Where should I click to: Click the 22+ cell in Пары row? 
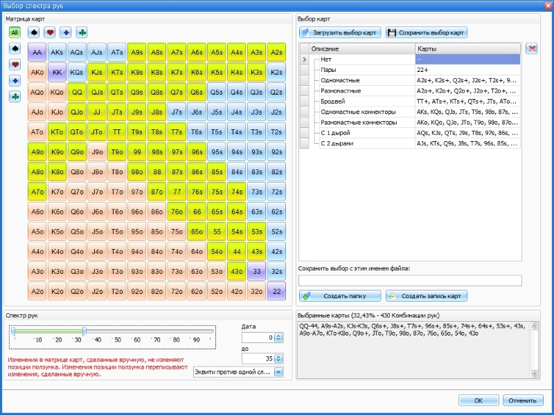[x=468, y=70]
